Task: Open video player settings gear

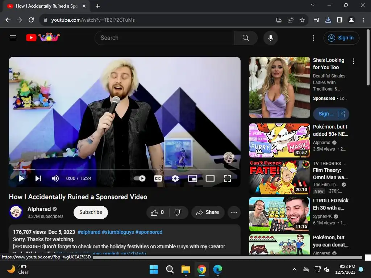Action: [175, 178]
